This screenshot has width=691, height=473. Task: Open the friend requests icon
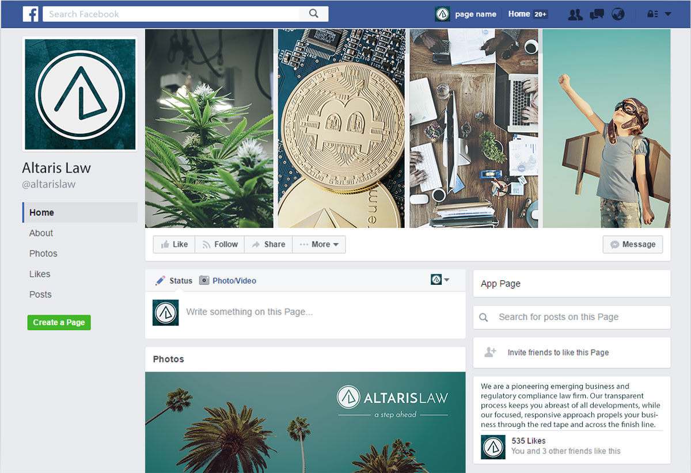(575, 14)
